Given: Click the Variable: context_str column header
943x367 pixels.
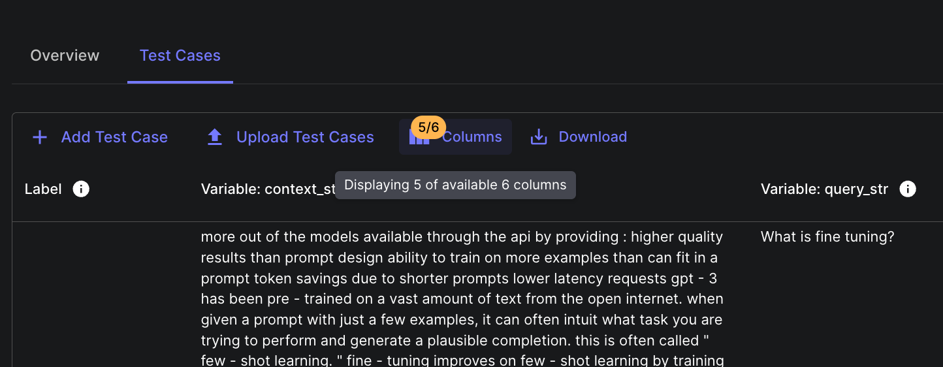Looking at the screenshot, I should [x=268, y=189].
